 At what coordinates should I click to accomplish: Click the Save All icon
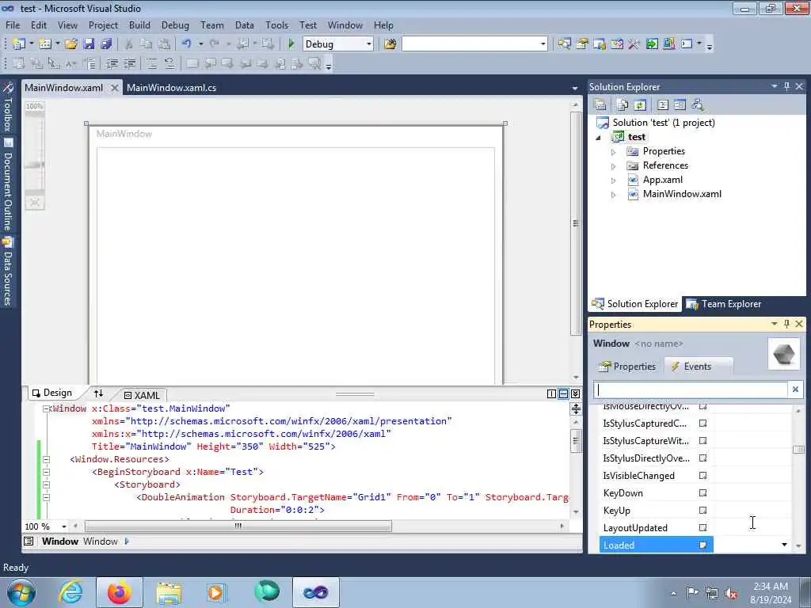pyautogui.click(x=107, y=44)
